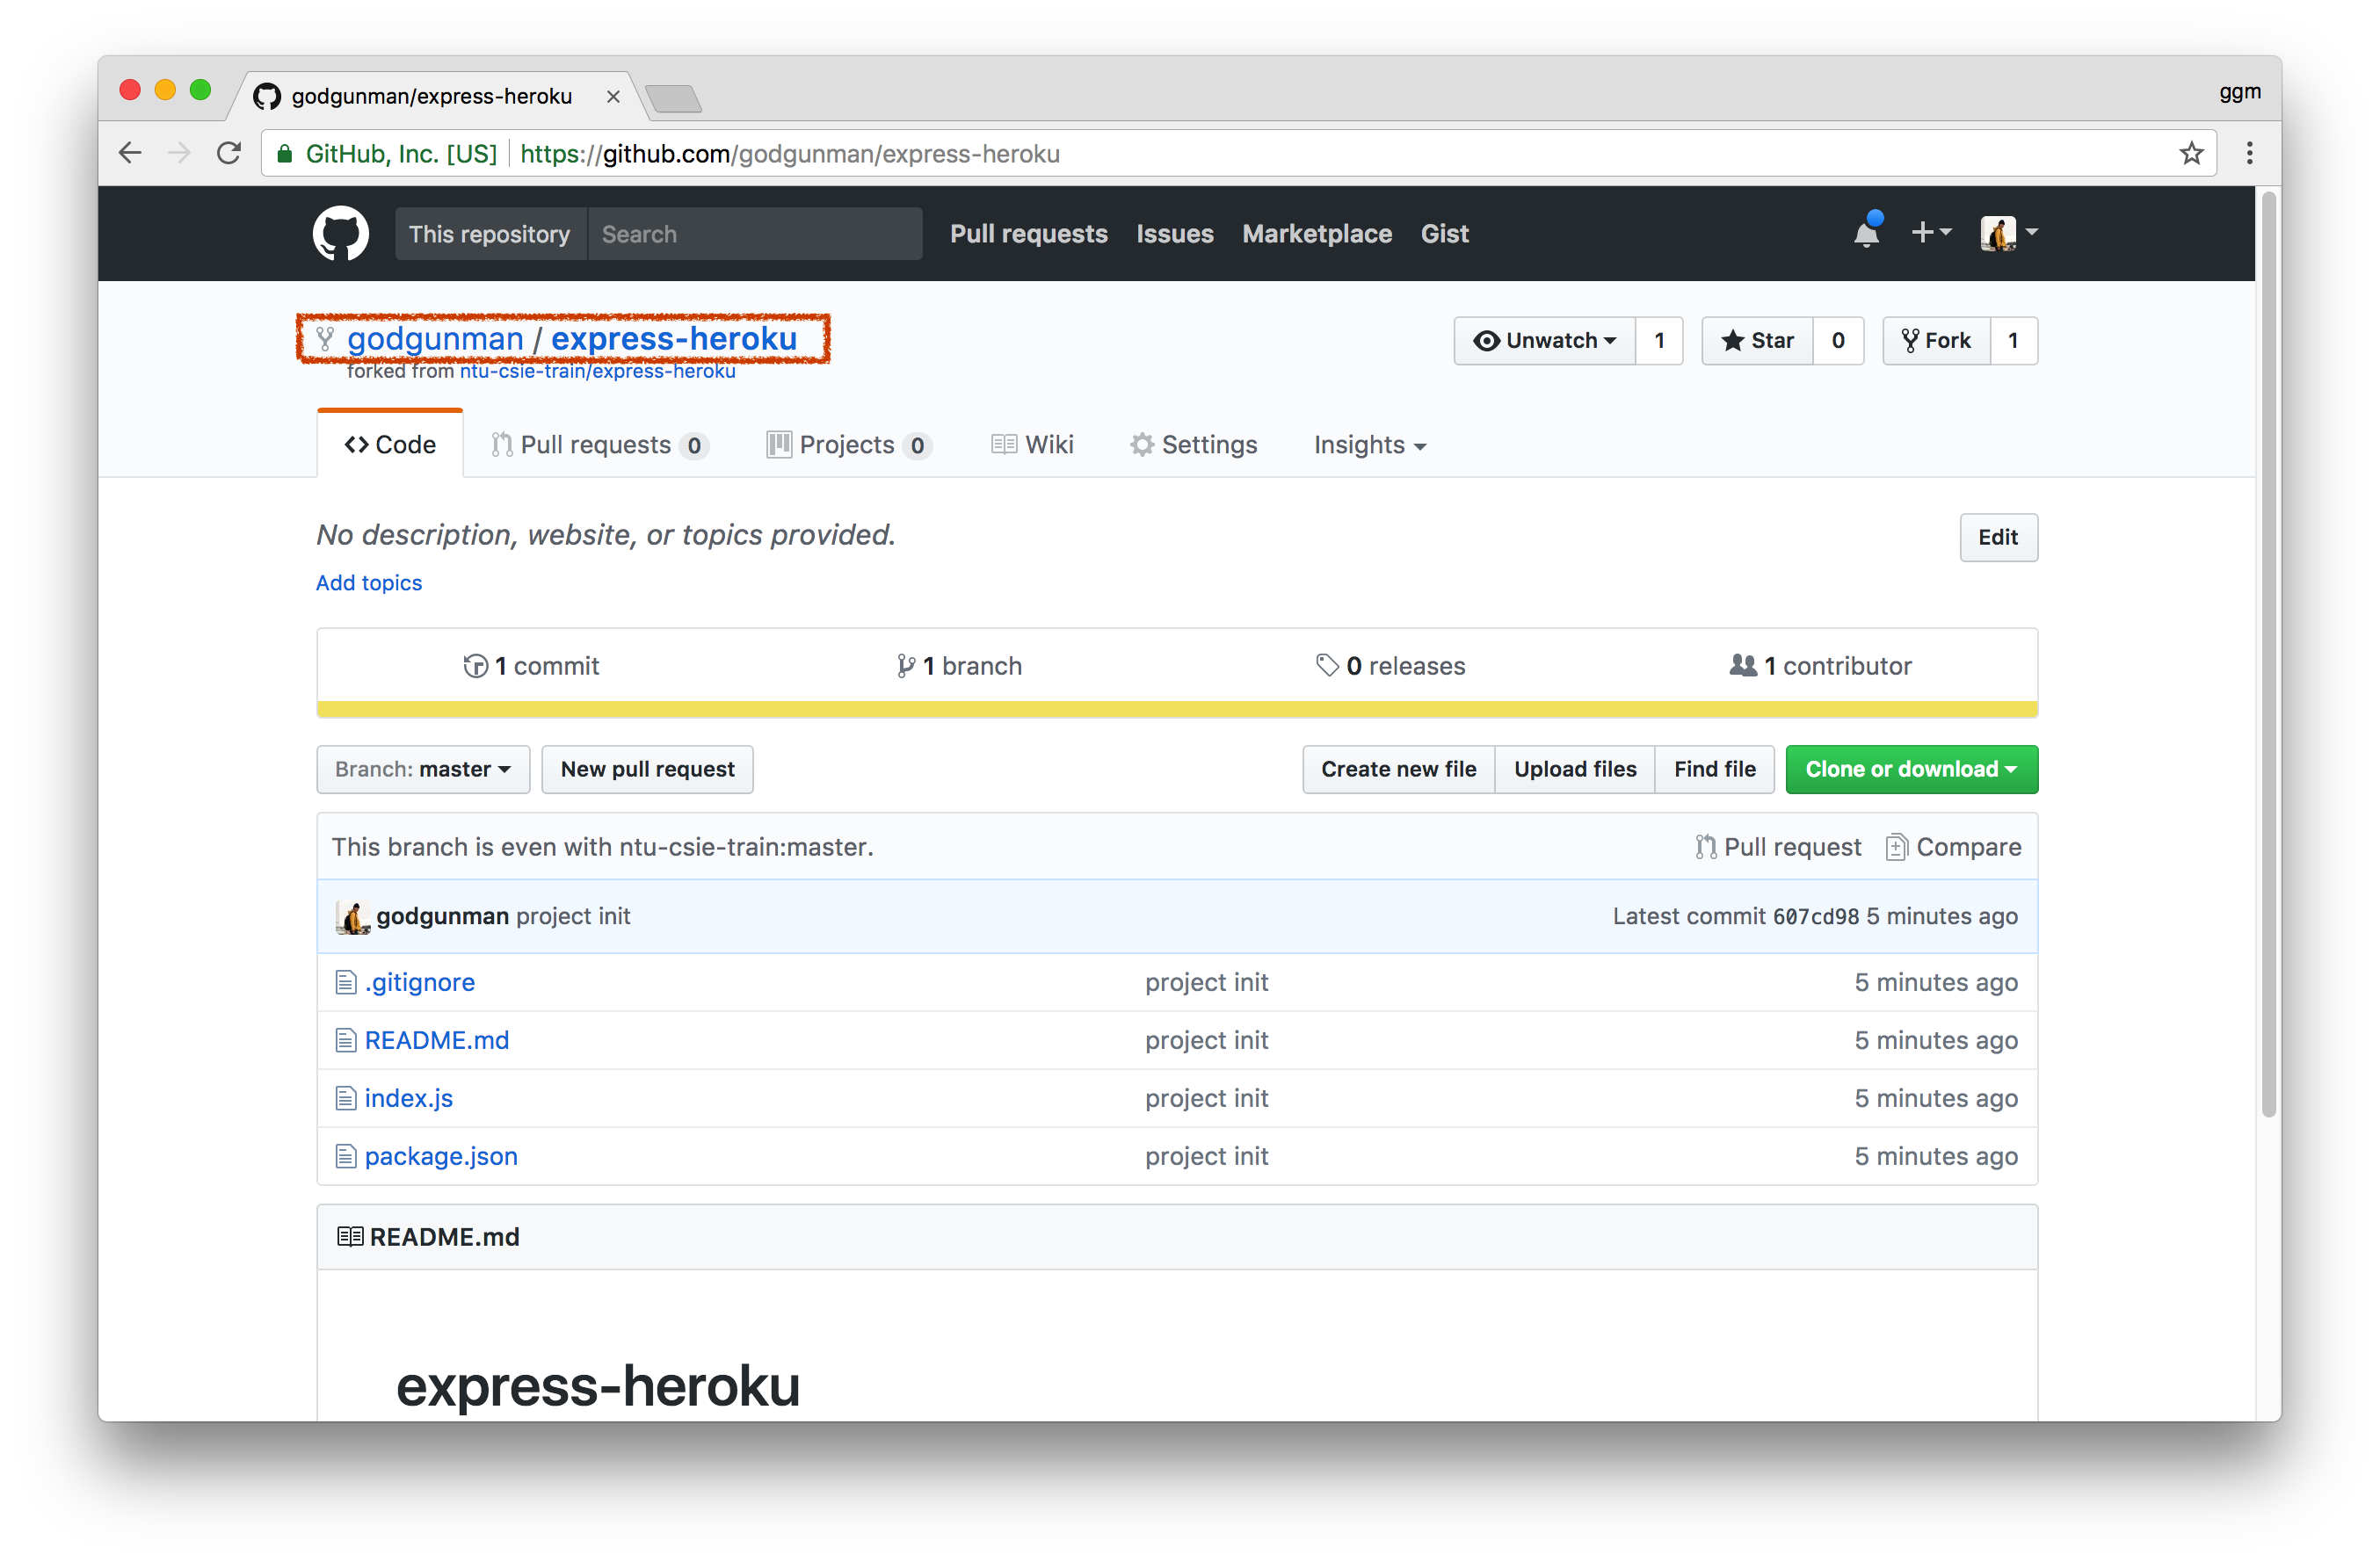Open the stargazers count 0
The height and width of the screenshot is (1562, 2380).
(x=1838, y=341)
